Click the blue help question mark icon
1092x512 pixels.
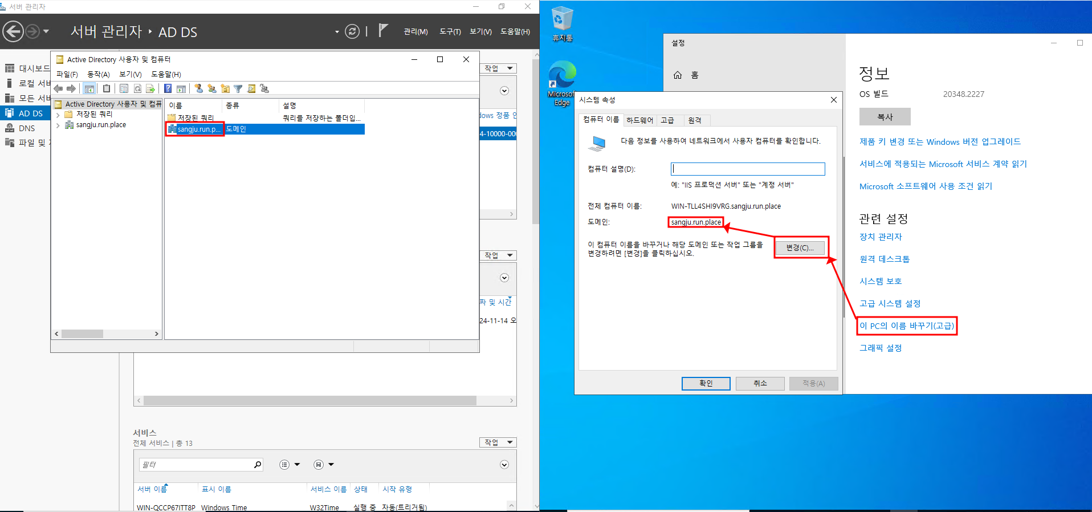point(168,88)
